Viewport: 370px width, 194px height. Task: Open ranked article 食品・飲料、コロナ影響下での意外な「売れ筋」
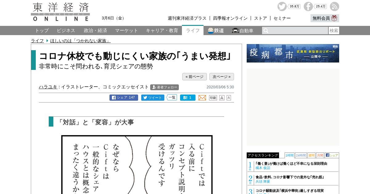290,177
